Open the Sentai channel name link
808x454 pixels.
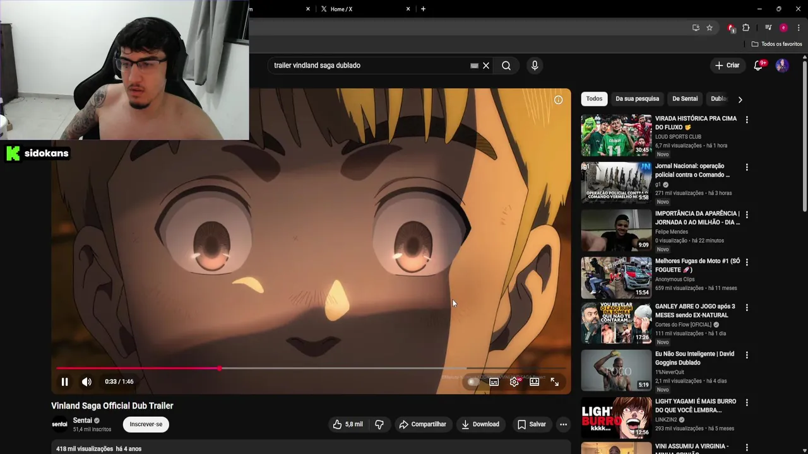[83, 421]
